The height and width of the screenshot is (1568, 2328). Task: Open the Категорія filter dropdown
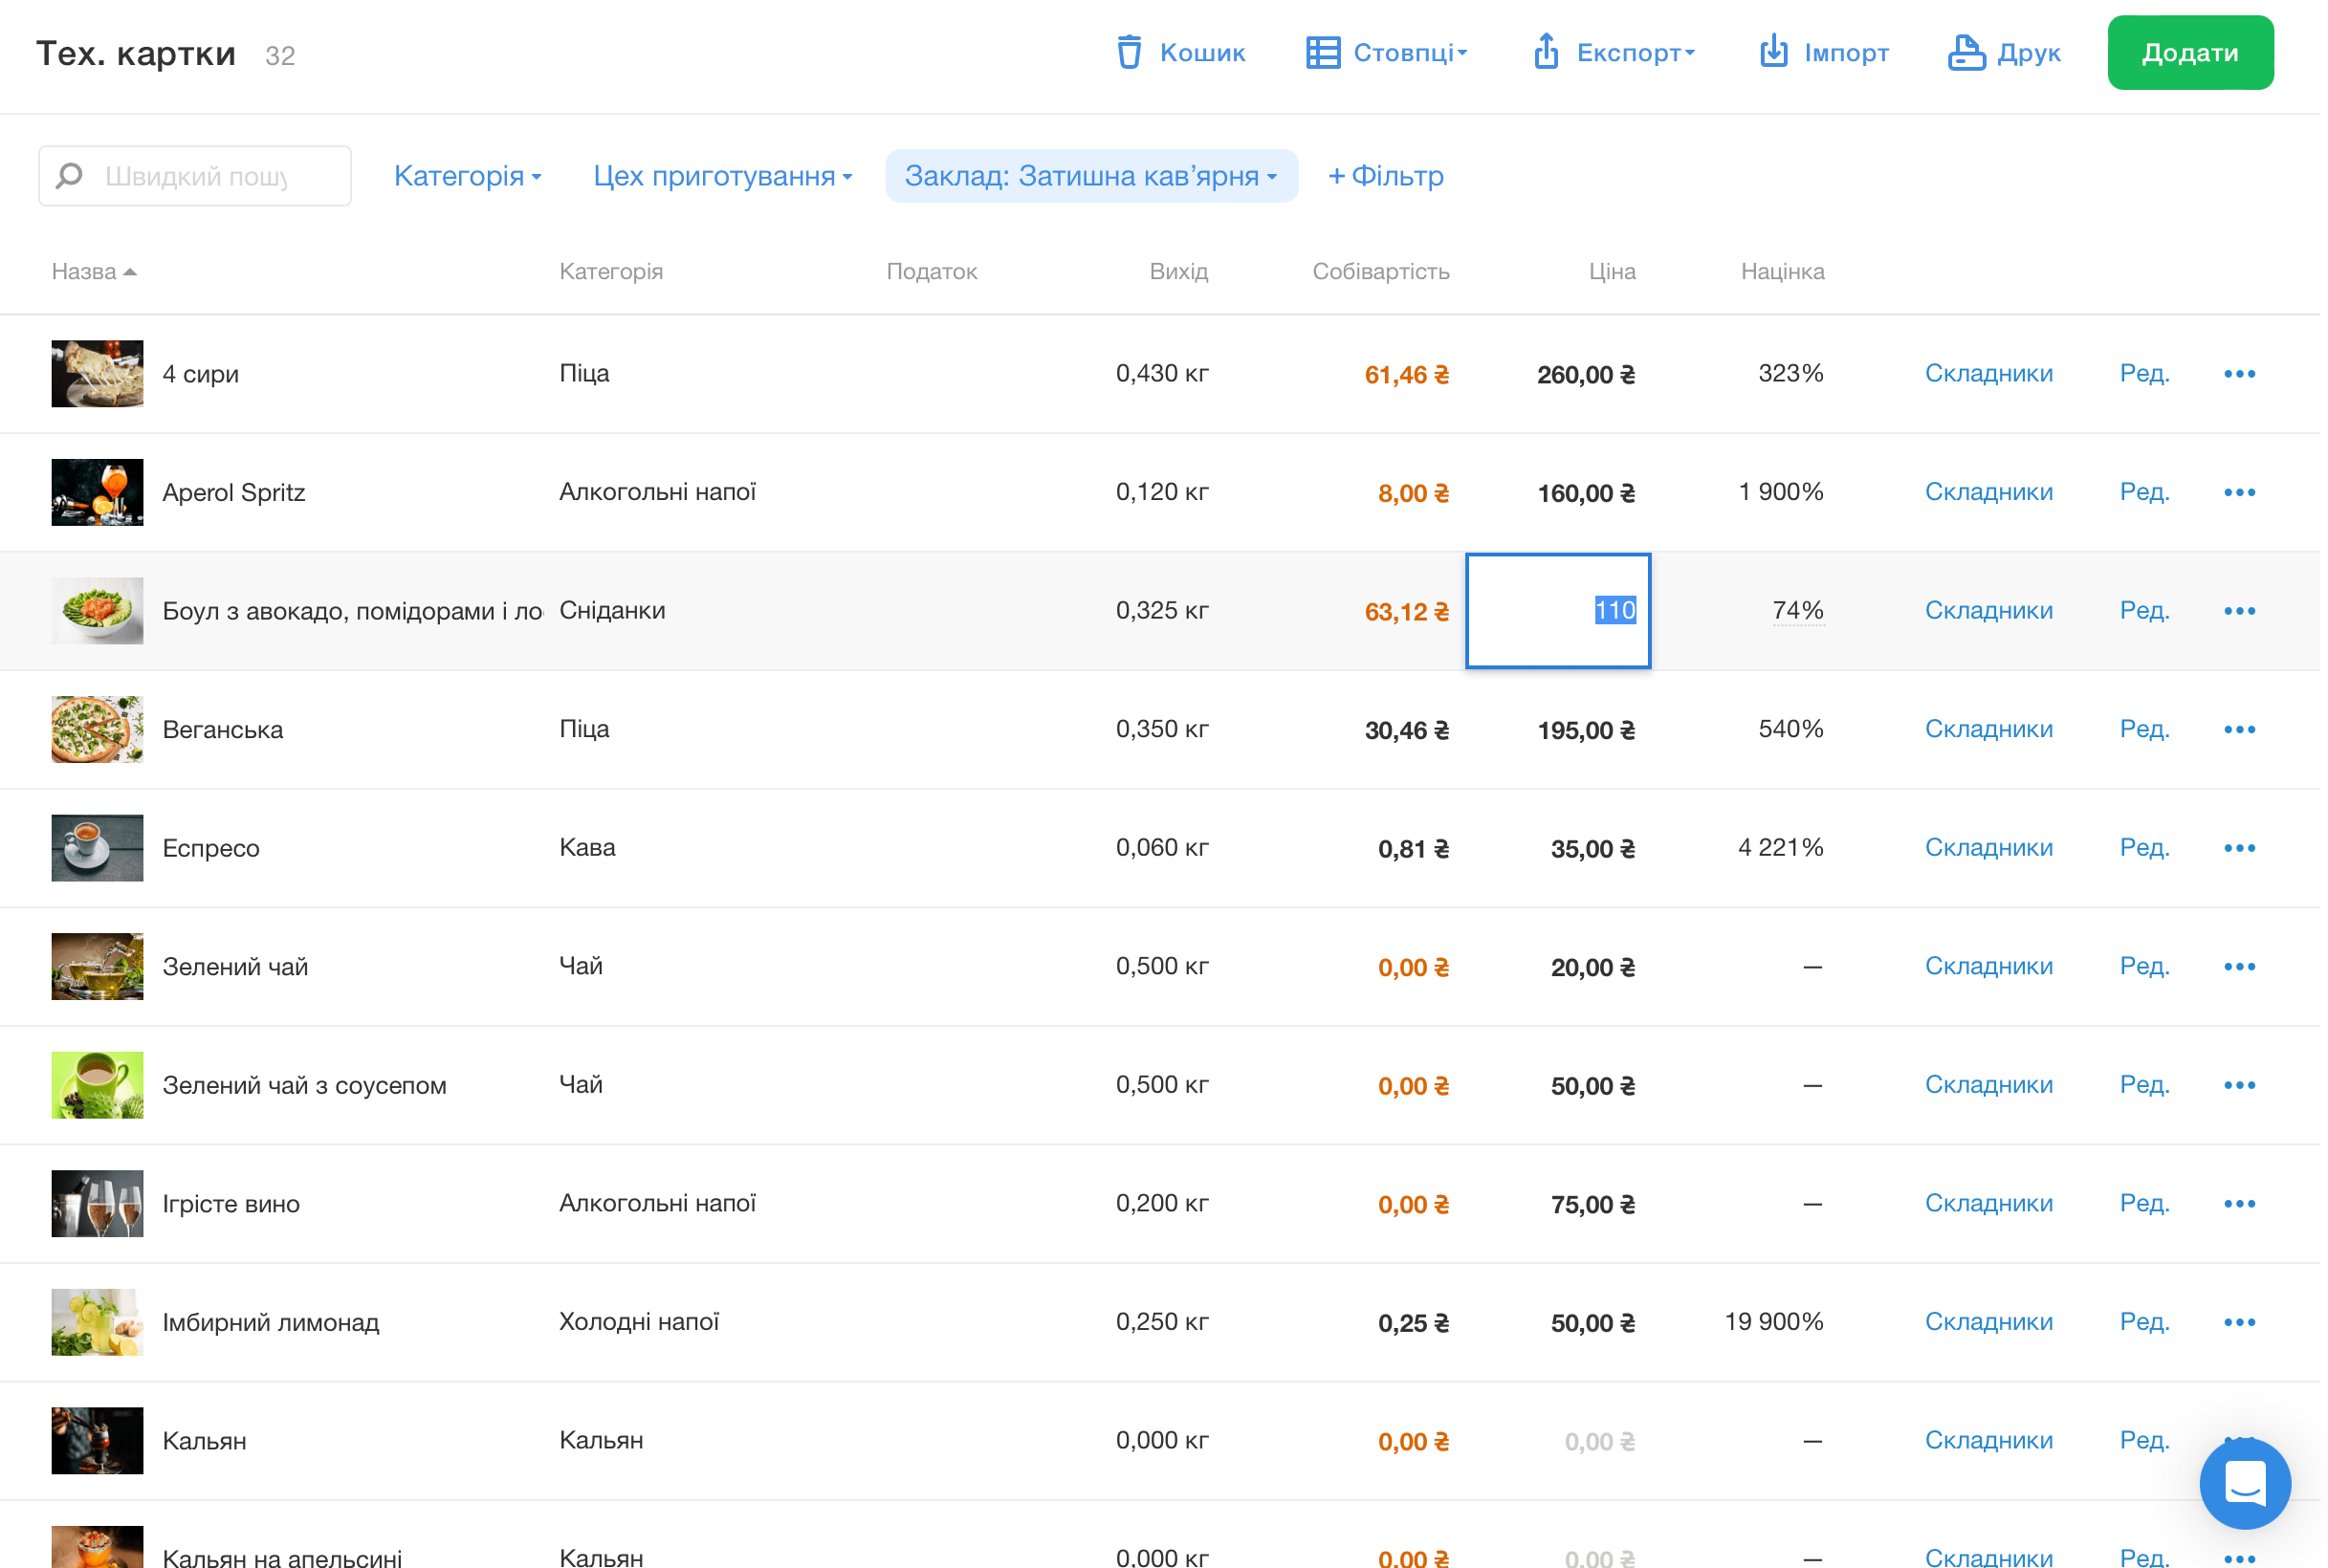(x=467, y=176)
